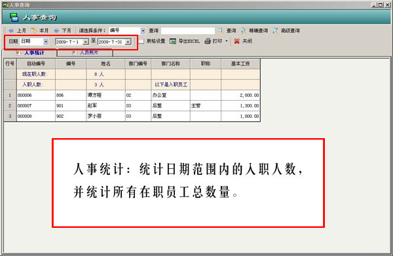Open the end date 2009-7-31 picker

[128, 42]
